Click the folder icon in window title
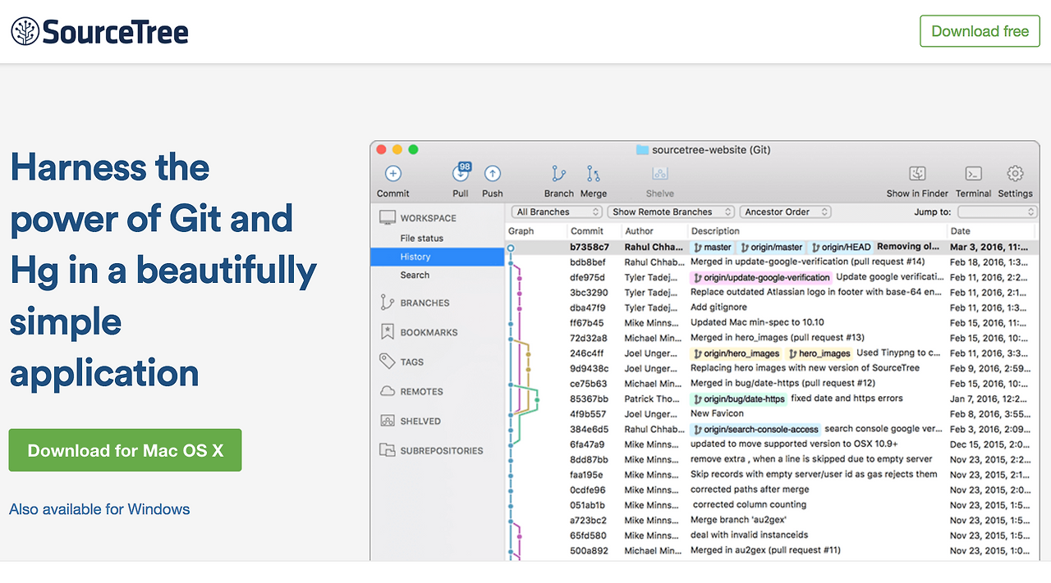1051x583 pixels. [642, 150]
